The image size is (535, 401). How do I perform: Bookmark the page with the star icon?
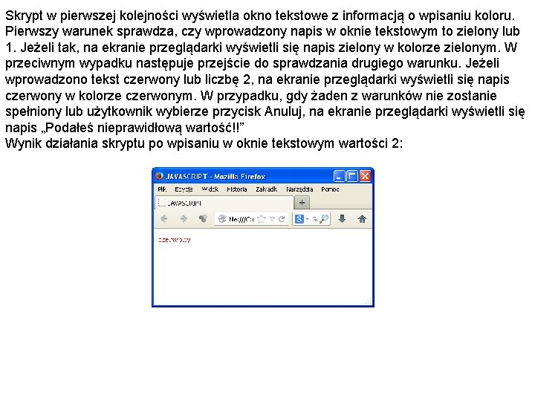coord(262,219)
